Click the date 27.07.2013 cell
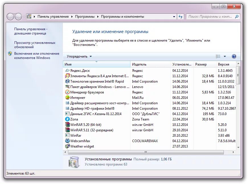The image size is (248, 184). pos(180,146)
